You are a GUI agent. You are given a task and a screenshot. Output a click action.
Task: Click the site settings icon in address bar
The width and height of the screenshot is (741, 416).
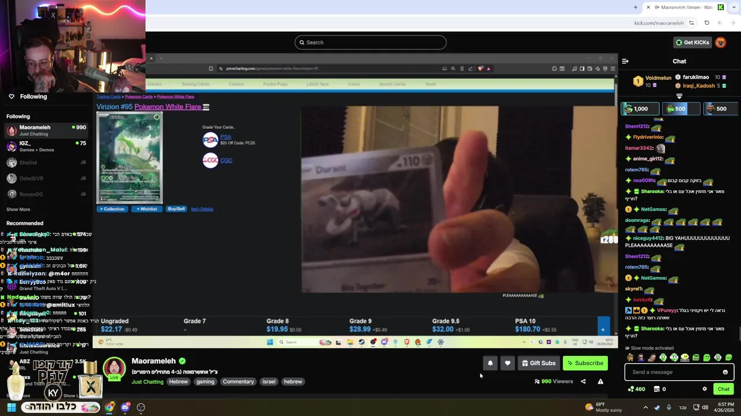pyautogui.click(x=691, y=23)
